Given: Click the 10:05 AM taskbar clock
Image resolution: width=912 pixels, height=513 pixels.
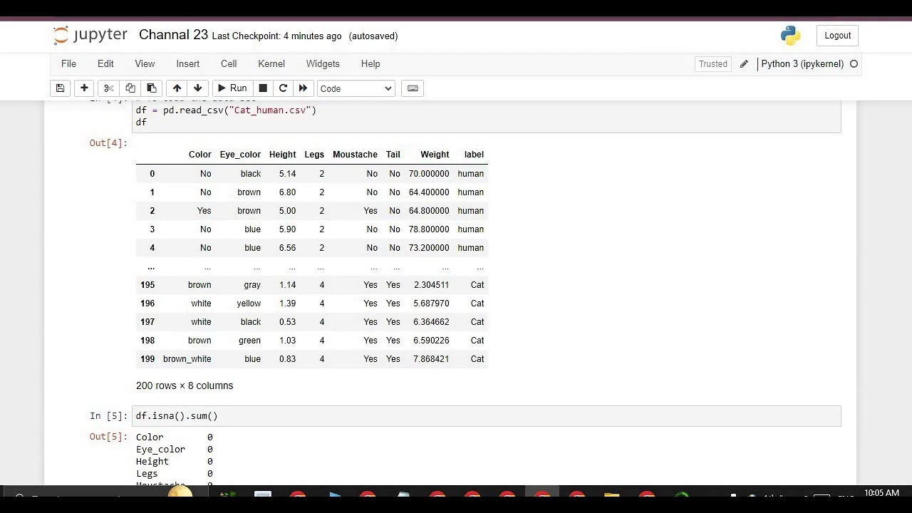Looking at the screenshot, I should 881,493.
